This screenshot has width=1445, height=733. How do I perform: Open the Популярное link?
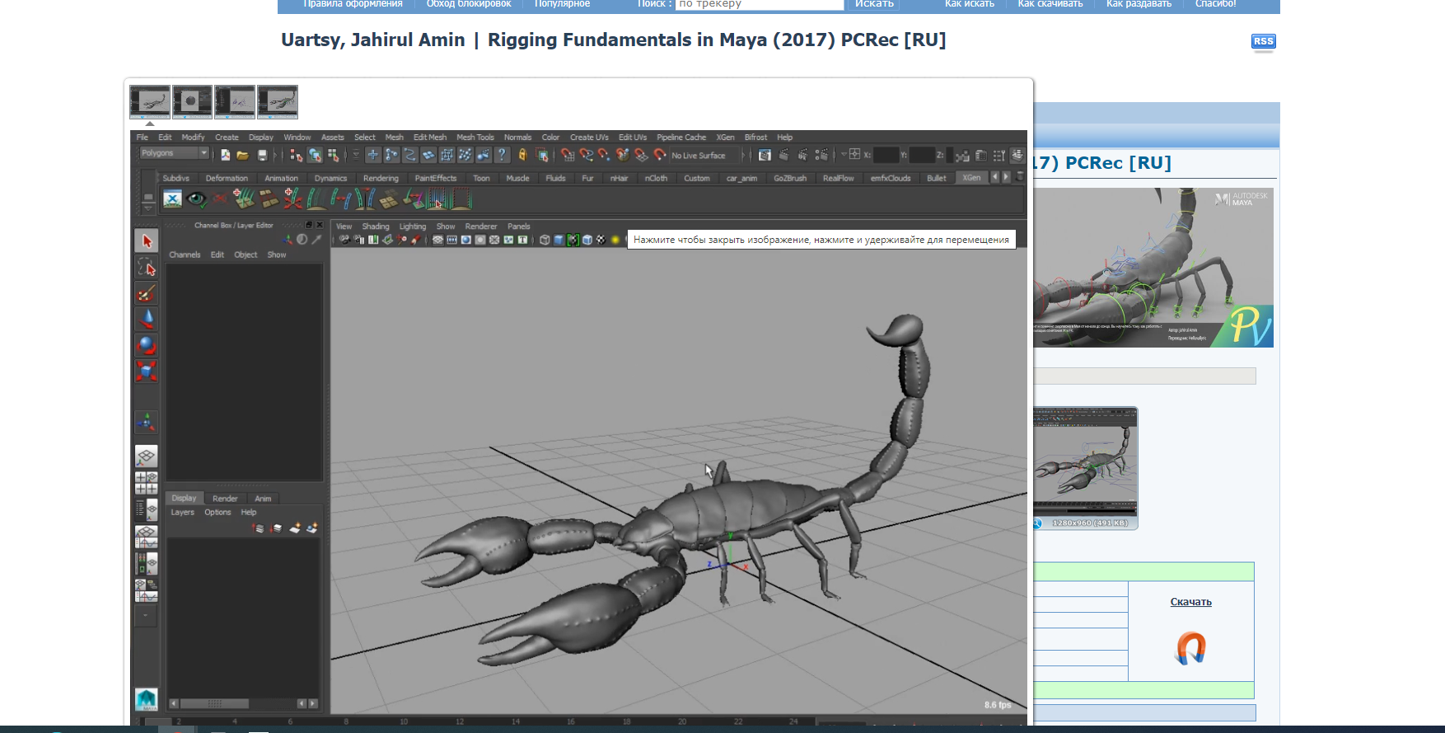coord(562,4)
